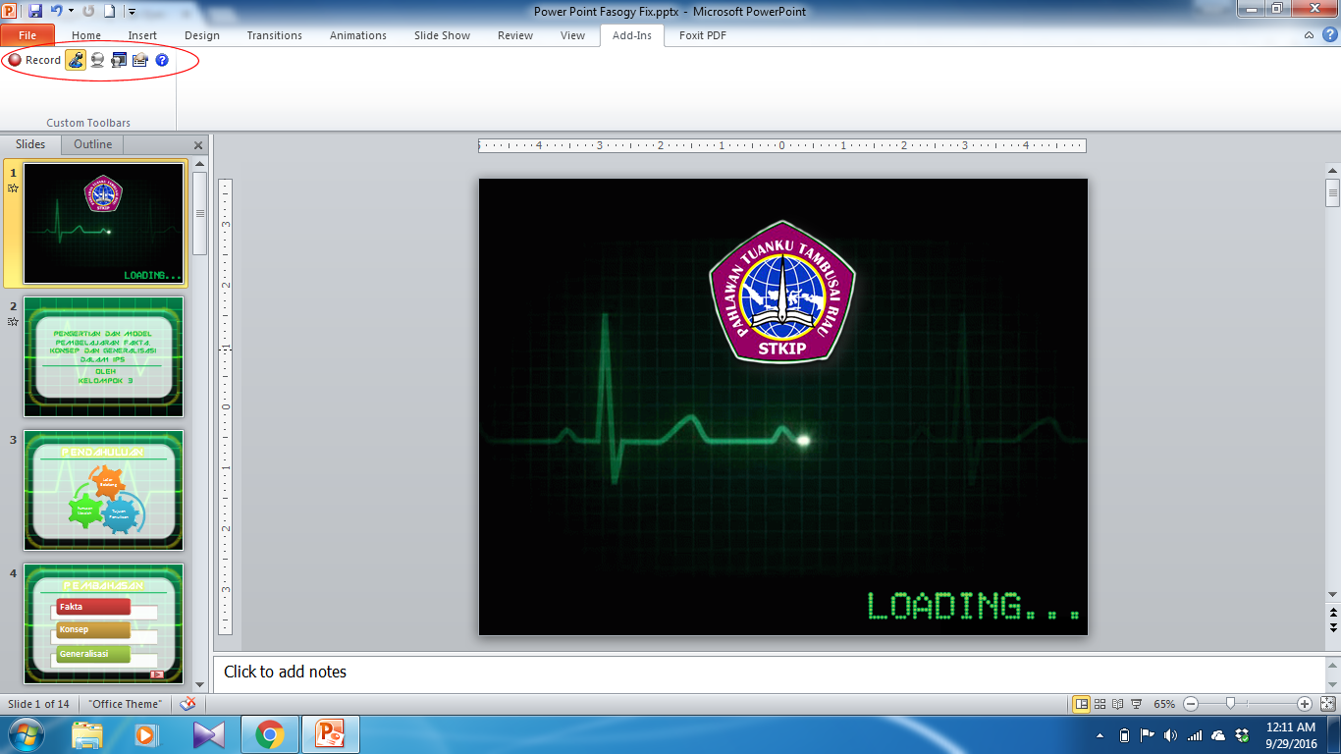Minimize the ribbon with the caret icon
The image size is (1341, 754).
coord(1309,35)
